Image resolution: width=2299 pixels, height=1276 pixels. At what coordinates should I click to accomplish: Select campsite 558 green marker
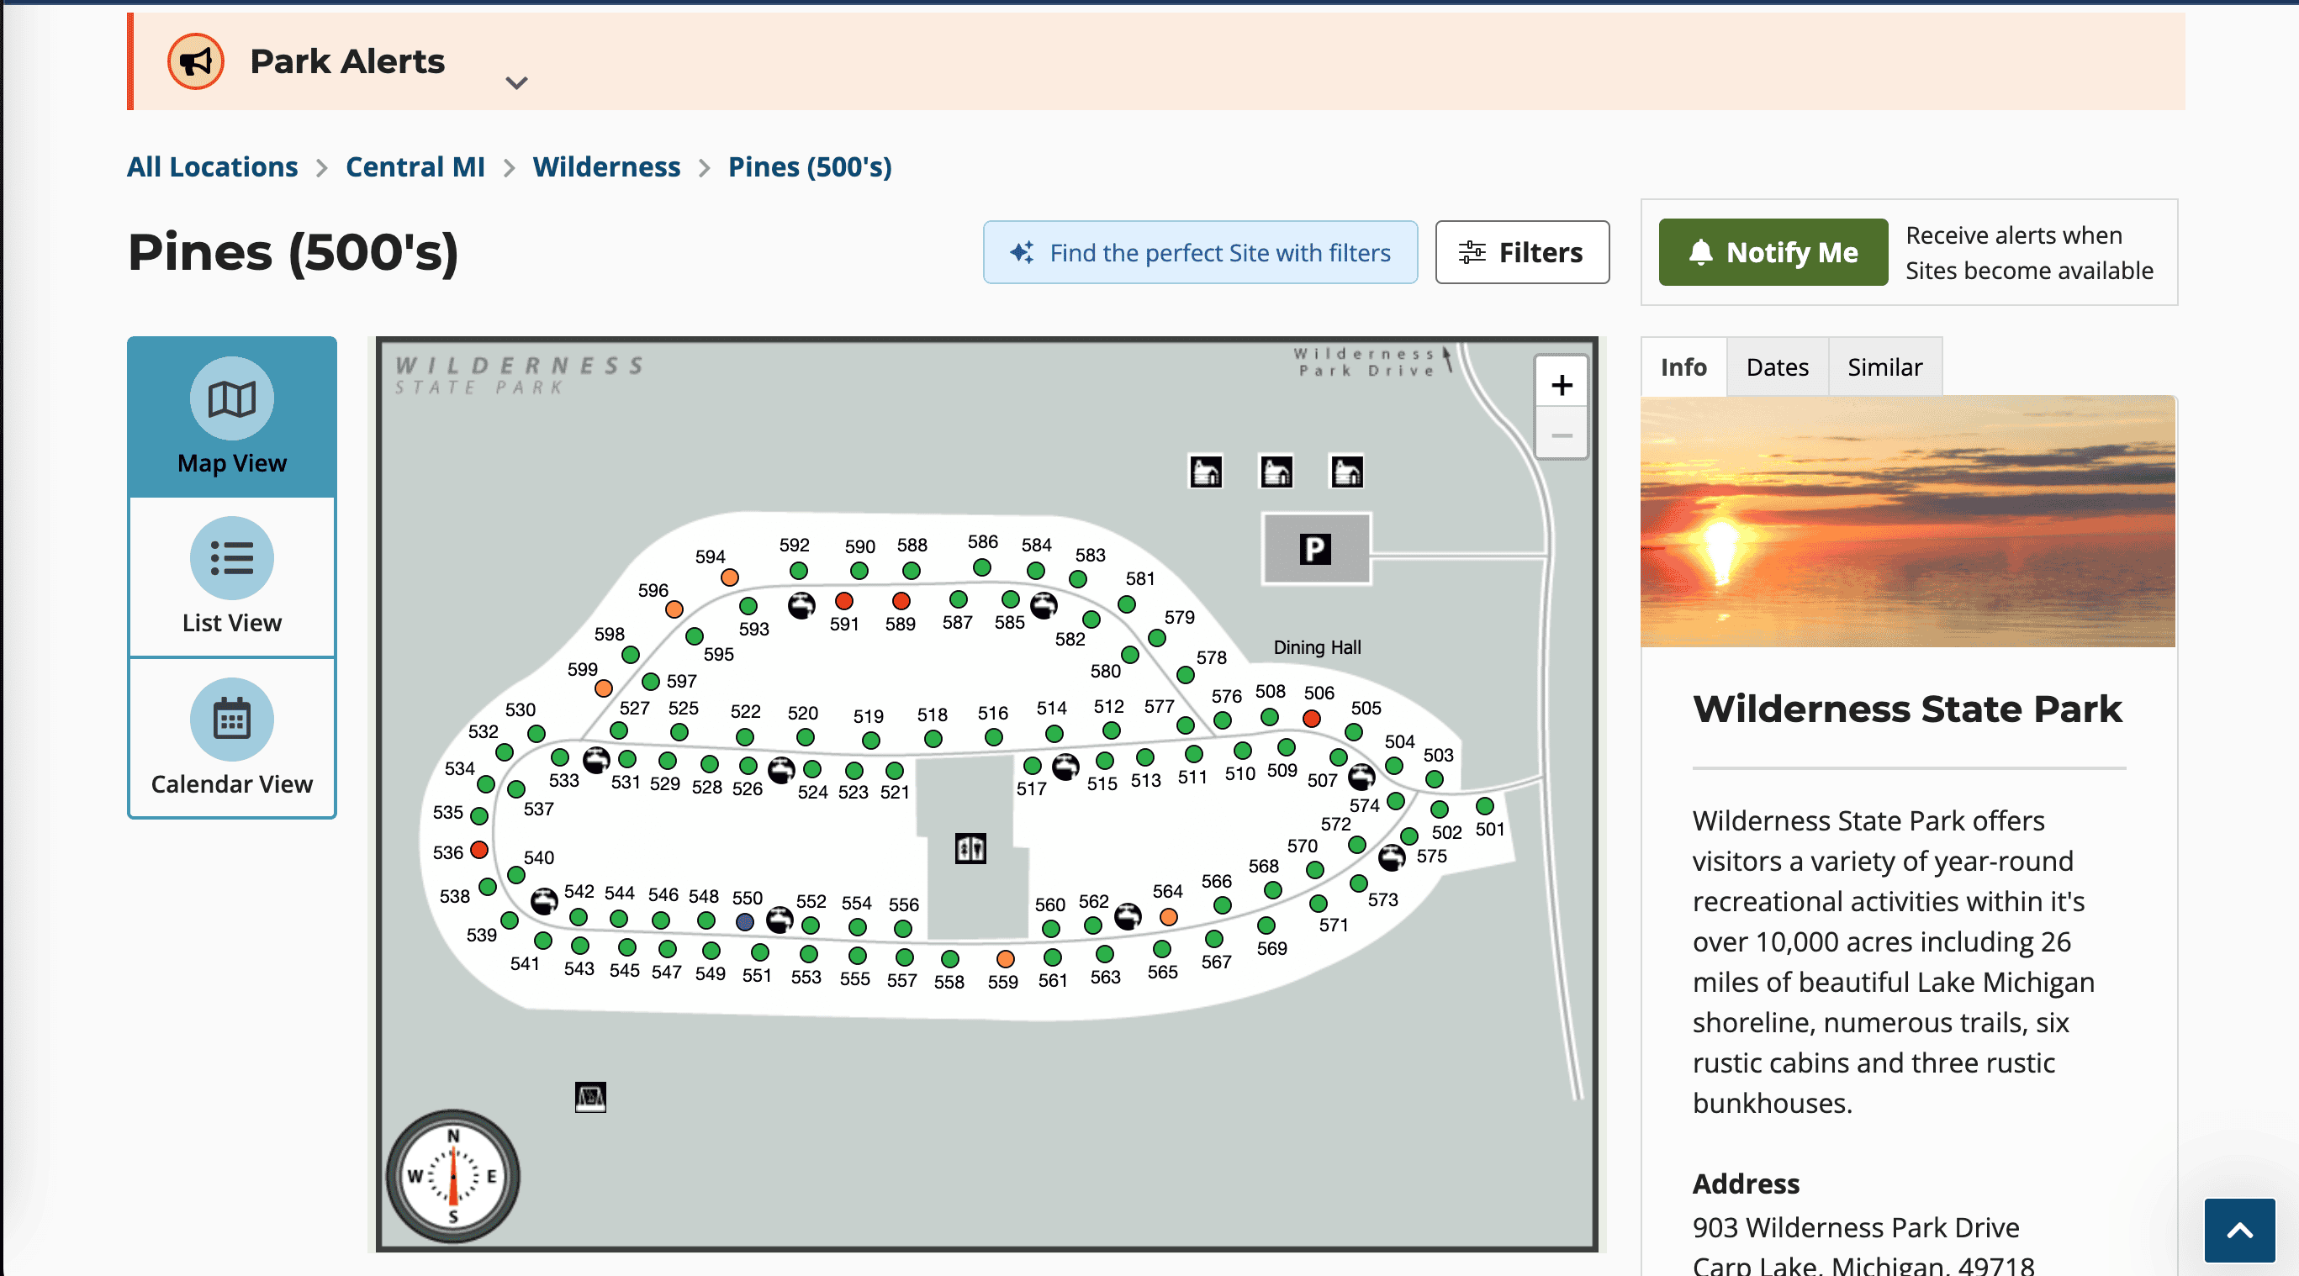click(x=949, y=959)
